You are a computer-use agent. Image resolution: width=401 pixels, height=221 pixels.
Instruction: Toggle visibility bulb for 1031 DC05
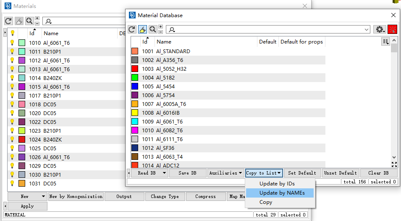[x=12, y=183]
